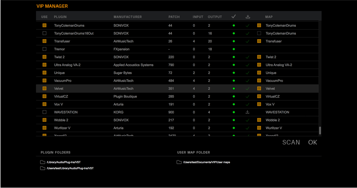This screenshot has width=357, height=188.
Task: Toggle Map checkbox for Ultra Analog VA-2
Action: (x=259, y=65)
